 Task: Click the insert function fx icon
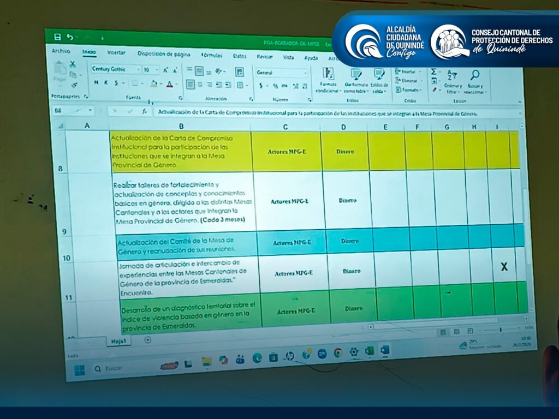tap(144, 111)
